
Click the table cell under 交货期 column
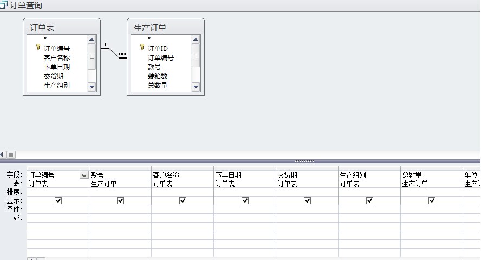(x=307, y=184)
